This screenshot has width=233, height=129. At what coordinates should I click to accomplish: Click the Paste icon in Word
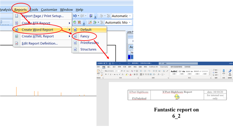click(x=98, y=71)
